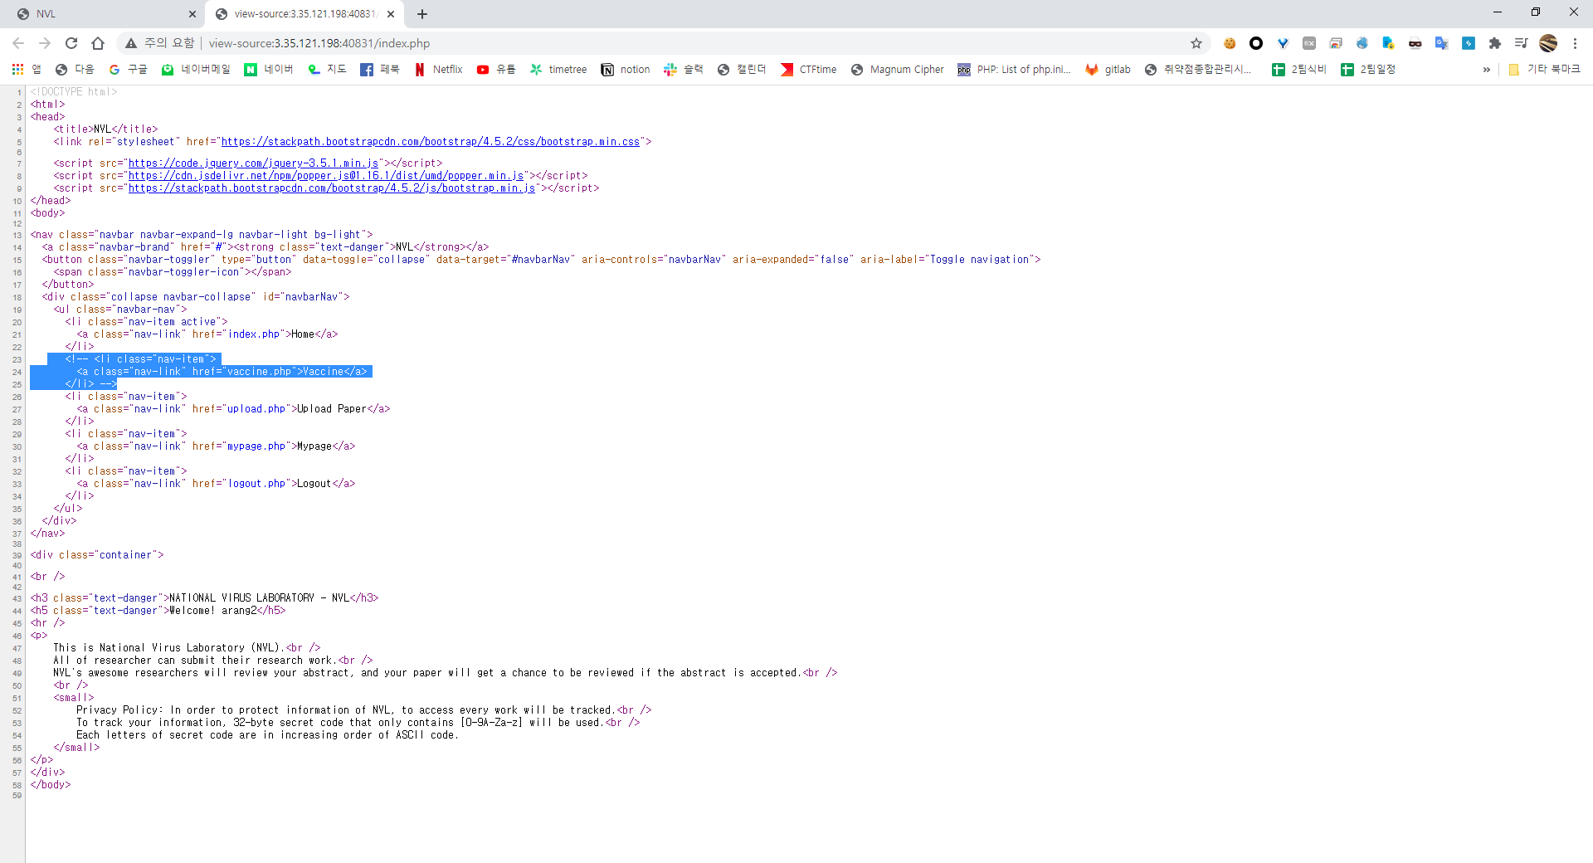Open the CTFtime bookmark

[x=809, y=70]
